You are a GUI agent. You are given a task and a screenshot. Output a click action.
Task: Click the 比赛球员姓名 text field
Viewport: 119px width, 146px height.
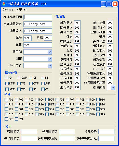[38, 24]
